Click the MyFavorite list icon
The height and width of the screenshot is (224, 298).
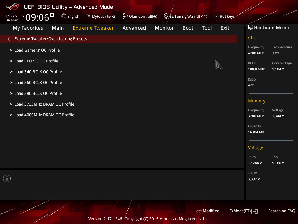click(x=88, y=16)
